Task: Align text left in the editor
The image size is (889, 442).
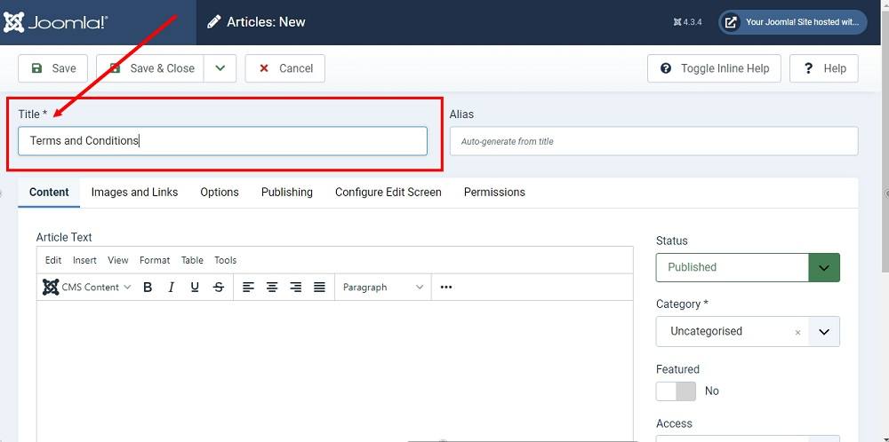Action: 248,288
